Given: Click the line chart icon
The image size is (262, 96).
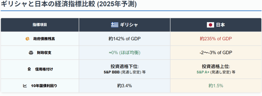Looking at the screenshot, I should pos(25,86).
